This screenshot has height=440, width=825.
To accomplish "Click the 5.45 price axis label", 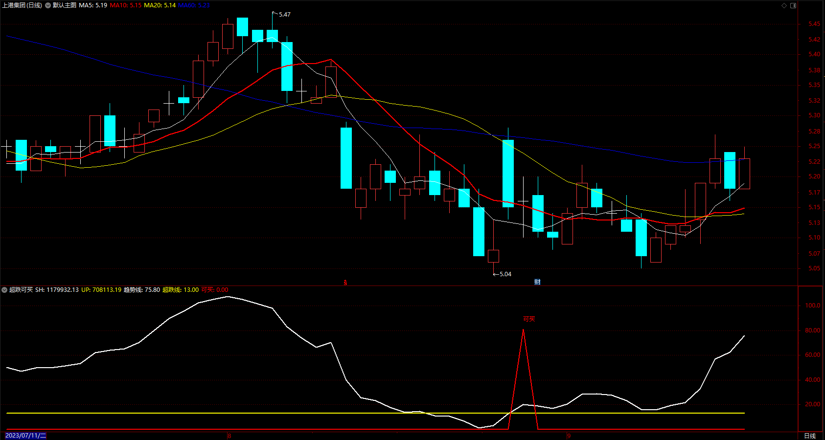I will pos(814,24).
